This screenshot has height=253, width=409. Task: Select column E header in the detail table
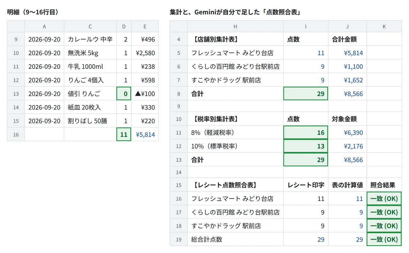click(145, 26)
